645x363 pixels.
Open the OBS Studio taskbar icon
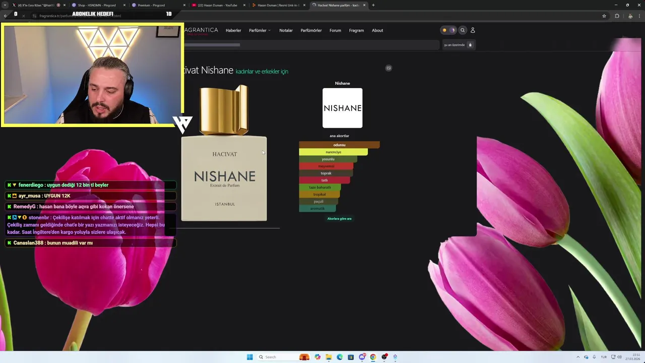tap(384, 357)
